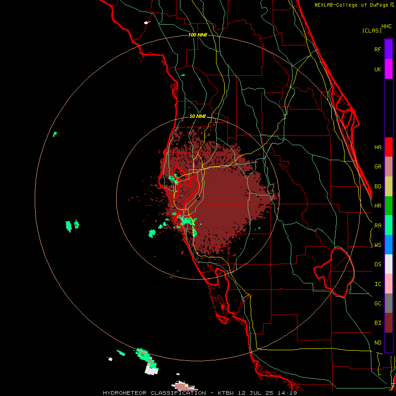Click the "12 JUL 25" date text

256,393
